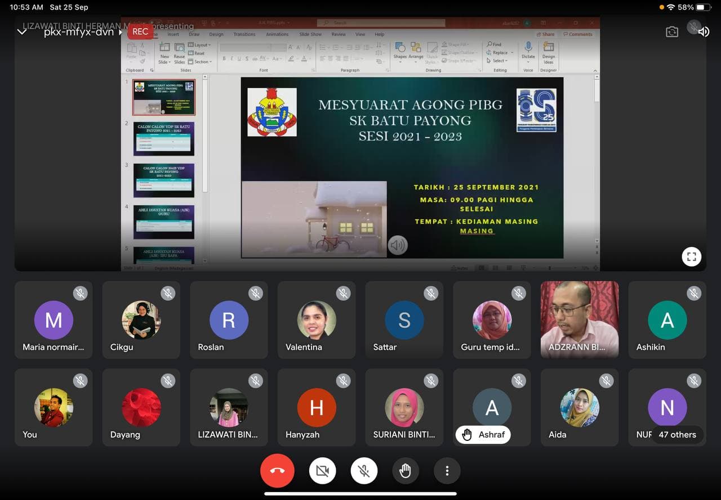
Task: Open the Layout dropdown in Slides group
Action: pyautogui.click(x=199, y=45)
